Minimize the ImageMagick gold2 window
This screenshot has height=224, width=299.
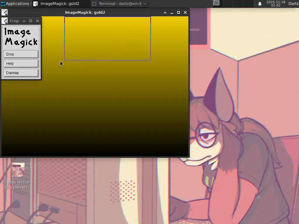172,12
